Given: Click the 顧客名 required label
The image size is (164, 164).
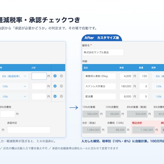Looking at the screenshot, I should click(87, 45).
